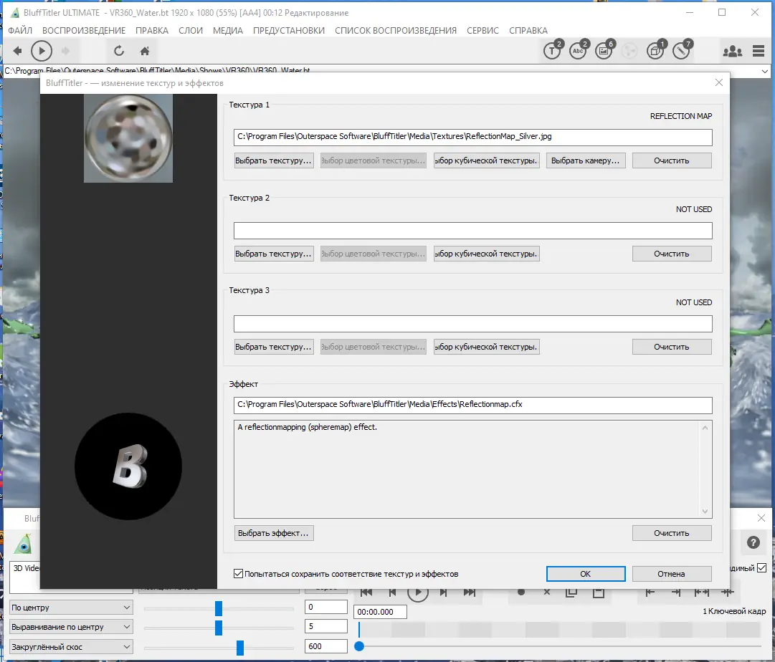
Task: Close the BluffTitler tool window
Action: click(761, 518)
